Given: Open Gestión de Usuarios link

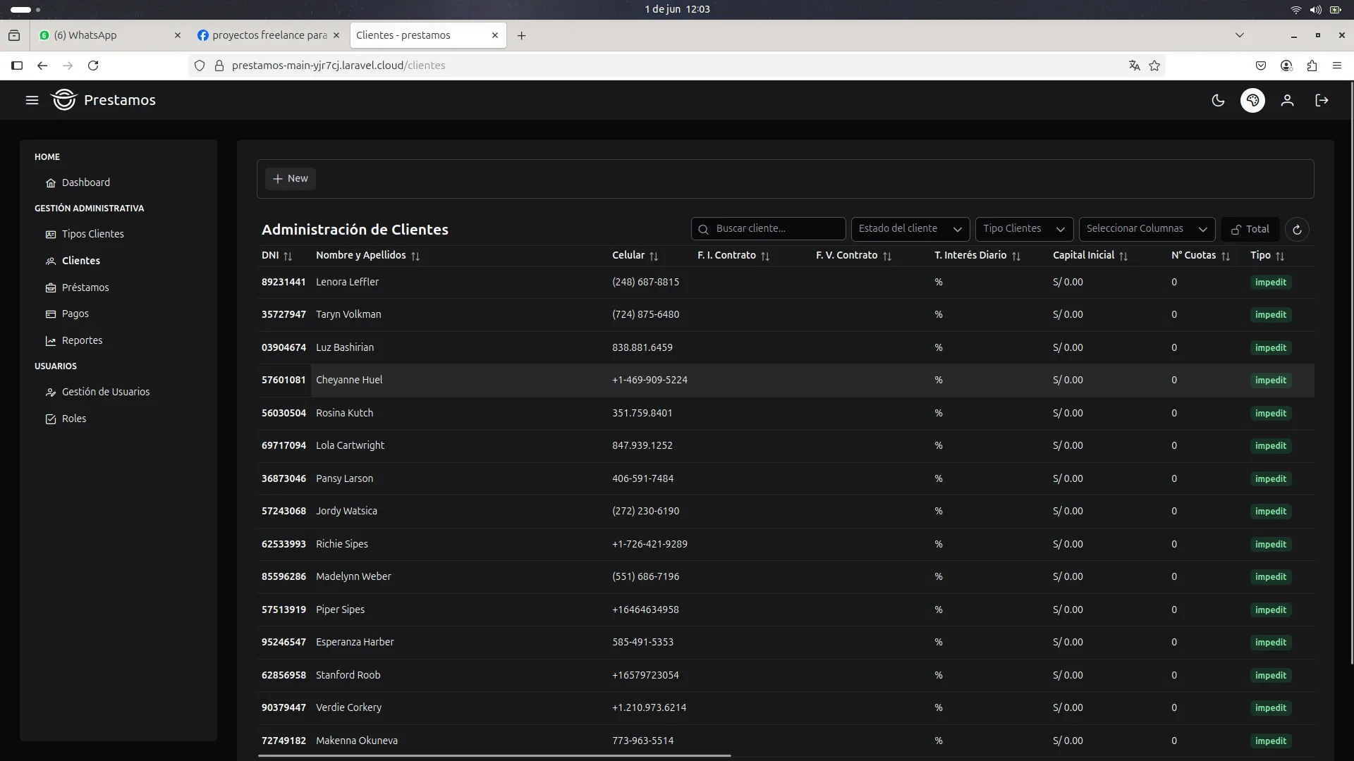Looking at the screenshot, I should [105, 392].
